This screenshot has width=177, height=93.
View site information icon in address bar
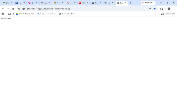tap(19, 9)
